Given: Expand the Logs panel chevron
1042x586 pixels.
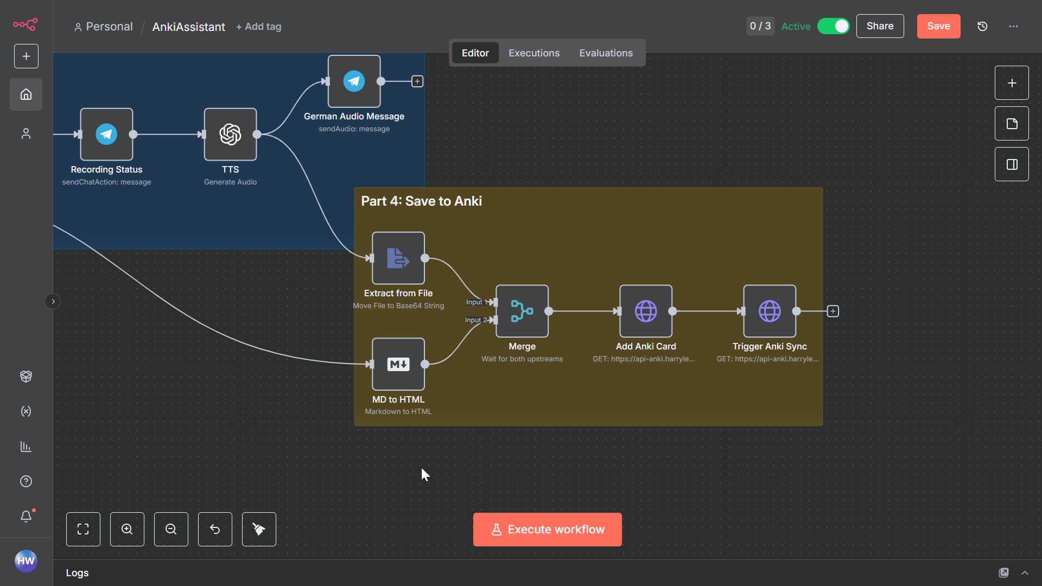Looking at the screenshot, I should pos(1025,572).
